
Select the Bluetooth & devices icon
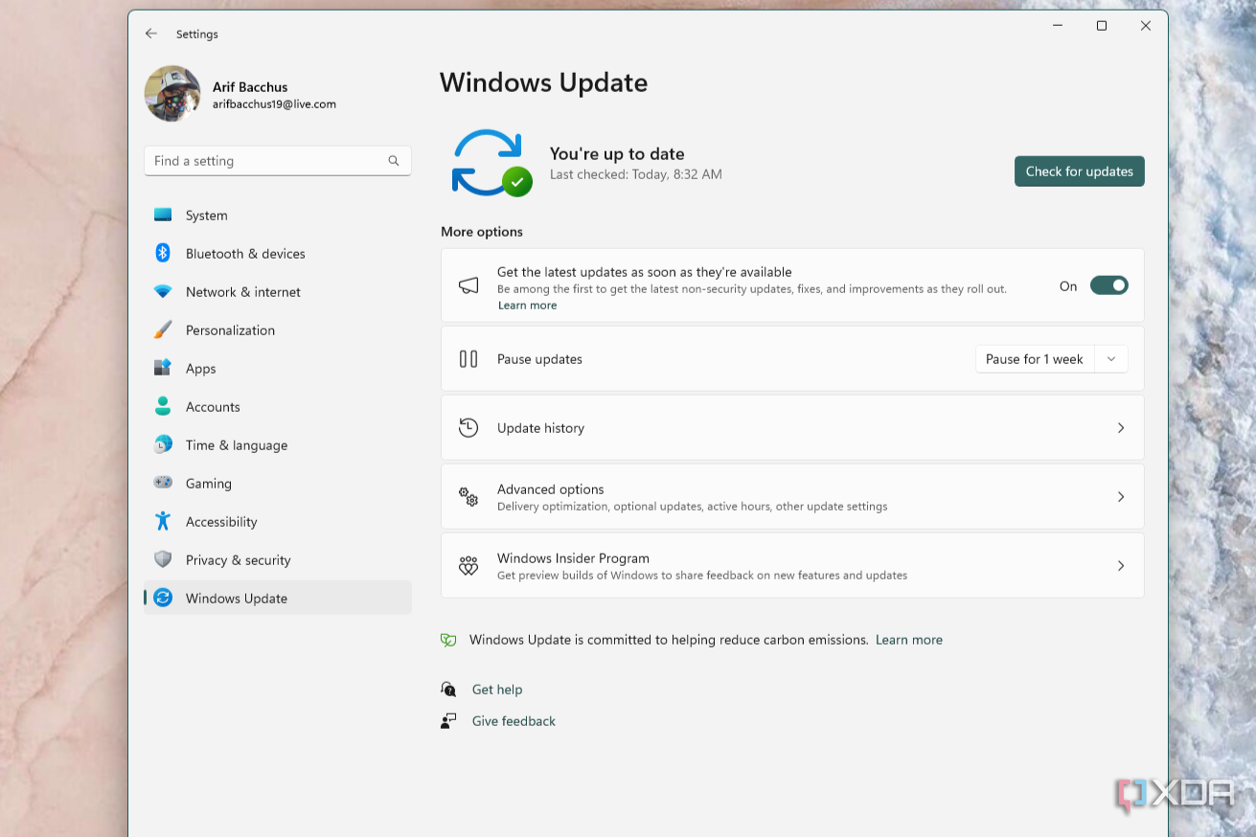163,253
